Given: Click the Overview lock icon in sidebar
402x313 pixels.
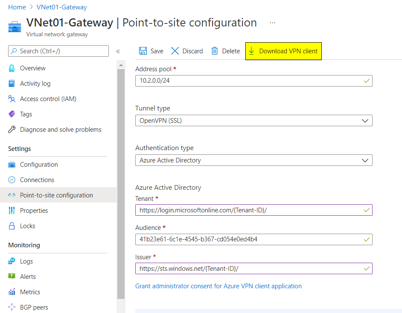Looking at the screenshot, I should (12, 68).
